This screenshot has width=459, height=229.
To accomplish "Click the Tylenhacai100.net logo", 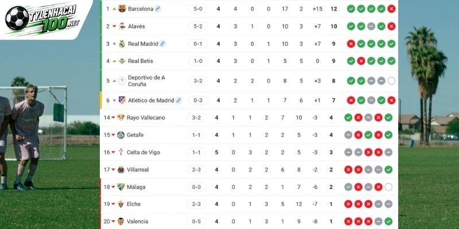I will pyautogui.click(x=42, y=18).
